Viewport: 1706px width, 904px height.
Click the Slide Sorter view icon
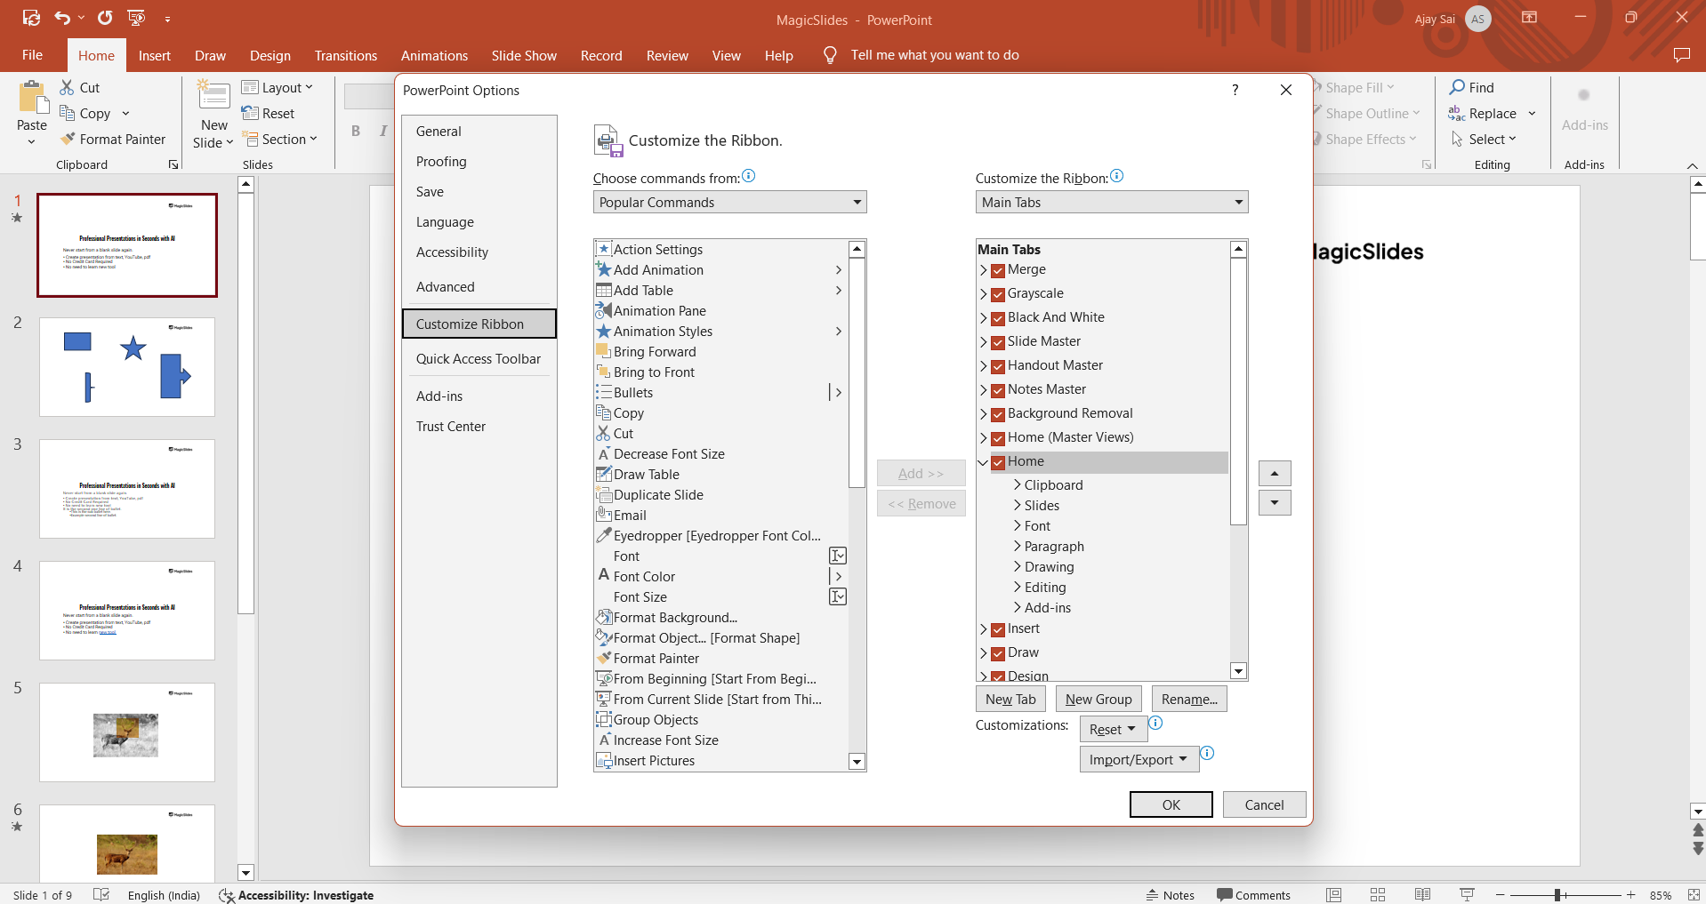[x=1378, y=894]
